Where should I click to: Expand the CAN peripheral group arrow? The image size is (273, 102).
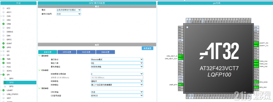pos(1,16)
